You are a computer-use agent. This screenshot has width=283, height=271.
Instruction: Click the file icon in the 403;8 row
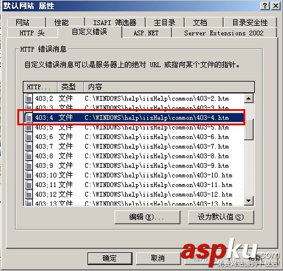[29, 156]
